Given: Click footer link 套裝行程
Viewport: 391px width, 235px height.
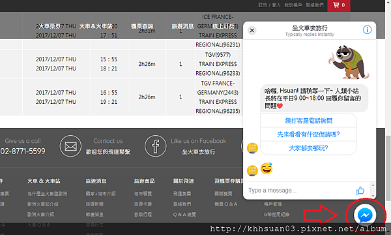Looking at the screenshot, I should coord(143,215).
